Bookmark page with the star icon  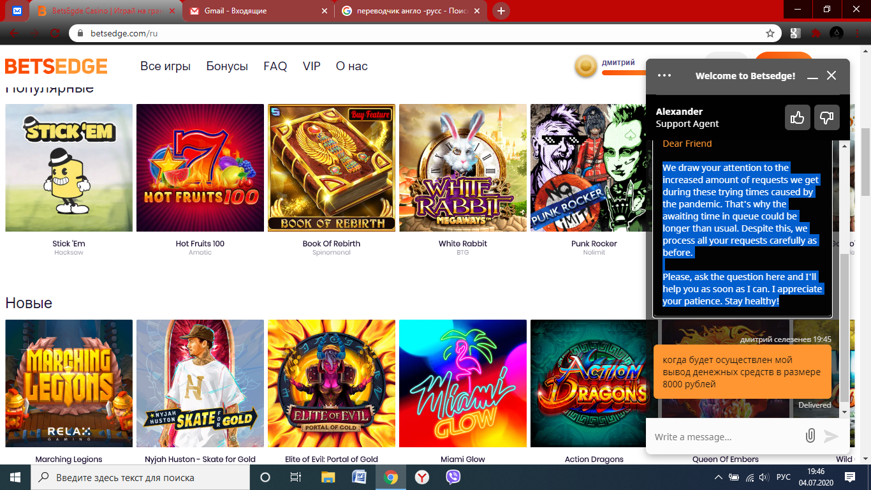pyautogui.click(x=770, y=33)
